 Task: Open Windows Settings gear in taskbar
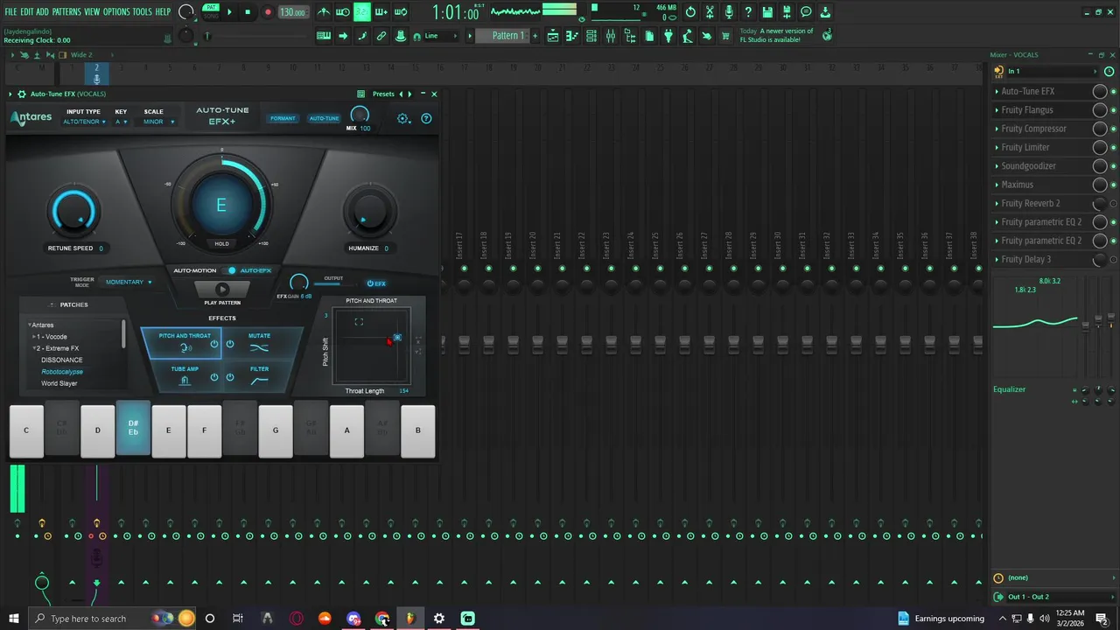pos(439,619)
